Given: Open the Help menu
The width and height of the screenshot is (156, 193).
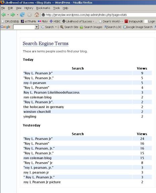Looking at the screenshot, I should click(x=65, y=8).
